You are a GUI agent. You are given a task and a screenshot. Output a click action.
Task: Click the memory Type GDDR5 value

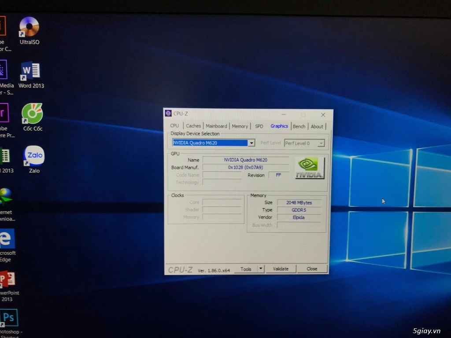click(x=299, y=210)
